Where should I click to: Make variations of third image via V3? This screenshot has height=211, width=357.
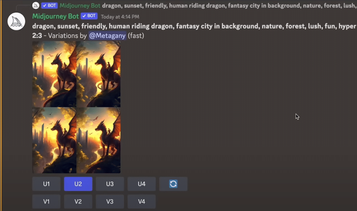tap(110, 202)
